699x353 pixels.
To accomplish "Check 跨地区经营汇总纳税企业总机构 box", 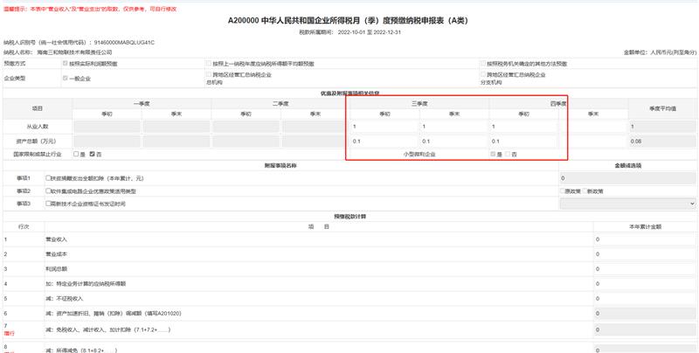I will [208, 75].
